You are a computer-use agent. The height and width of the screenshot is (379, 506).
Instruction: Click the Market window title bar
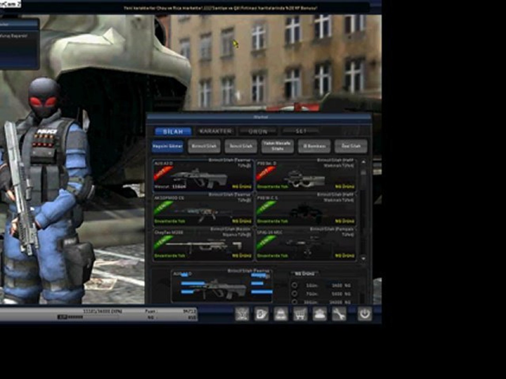[259, 117]
